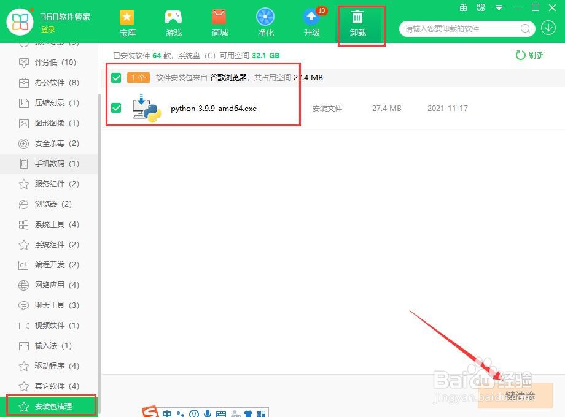This screenshot has width=565, height=417.
Task: Open the 净化 purify tab
Action: click(265, 23)
